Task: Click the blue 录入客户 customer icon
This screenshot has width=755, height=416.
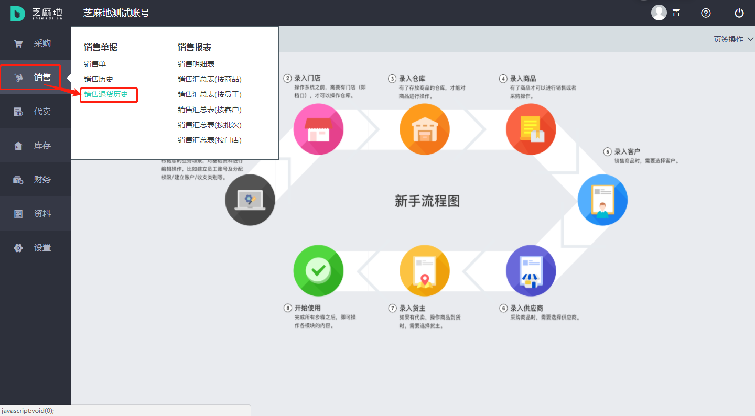Action: (602, 200)
